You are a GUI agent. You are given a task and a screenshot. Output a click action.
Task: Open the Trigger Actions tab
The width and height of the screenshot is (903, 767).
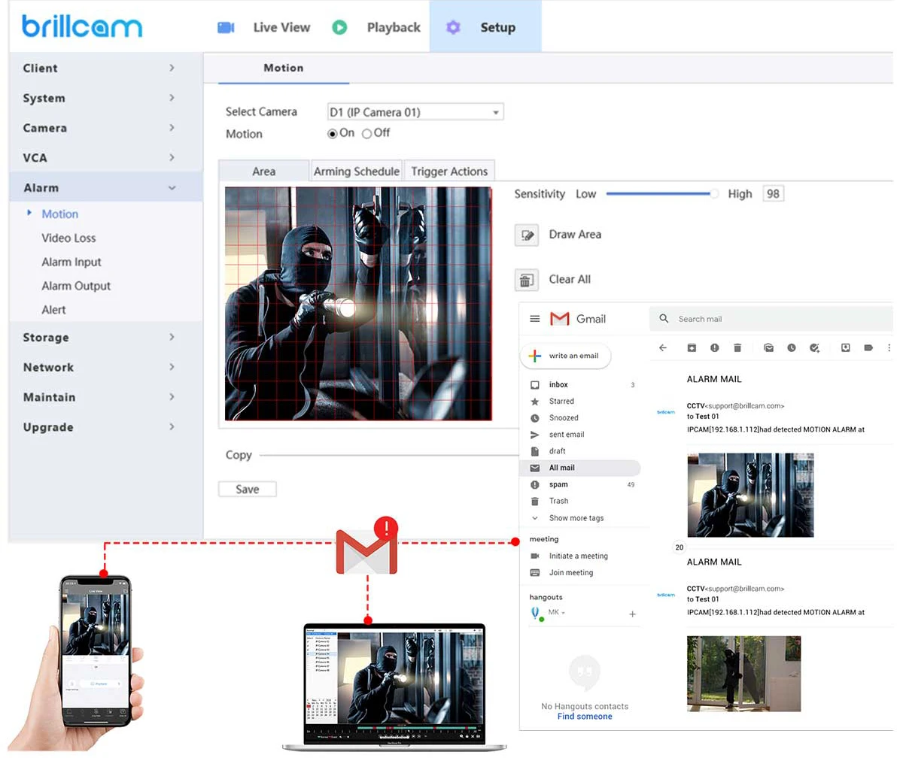tap(449, 171)
